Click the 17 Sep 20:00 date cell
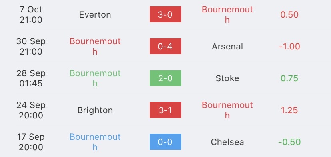Screen dimensions: 331x157 pyautogui.click(x=31, y=142)
